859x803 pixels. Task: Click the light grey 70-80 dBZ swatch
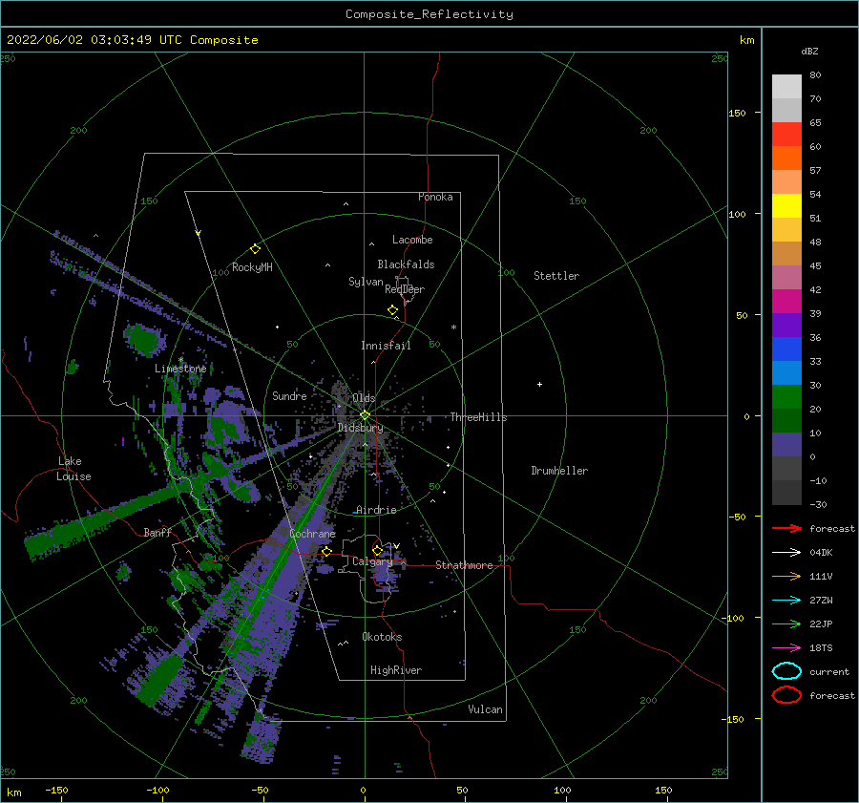(x=786, y=87)
